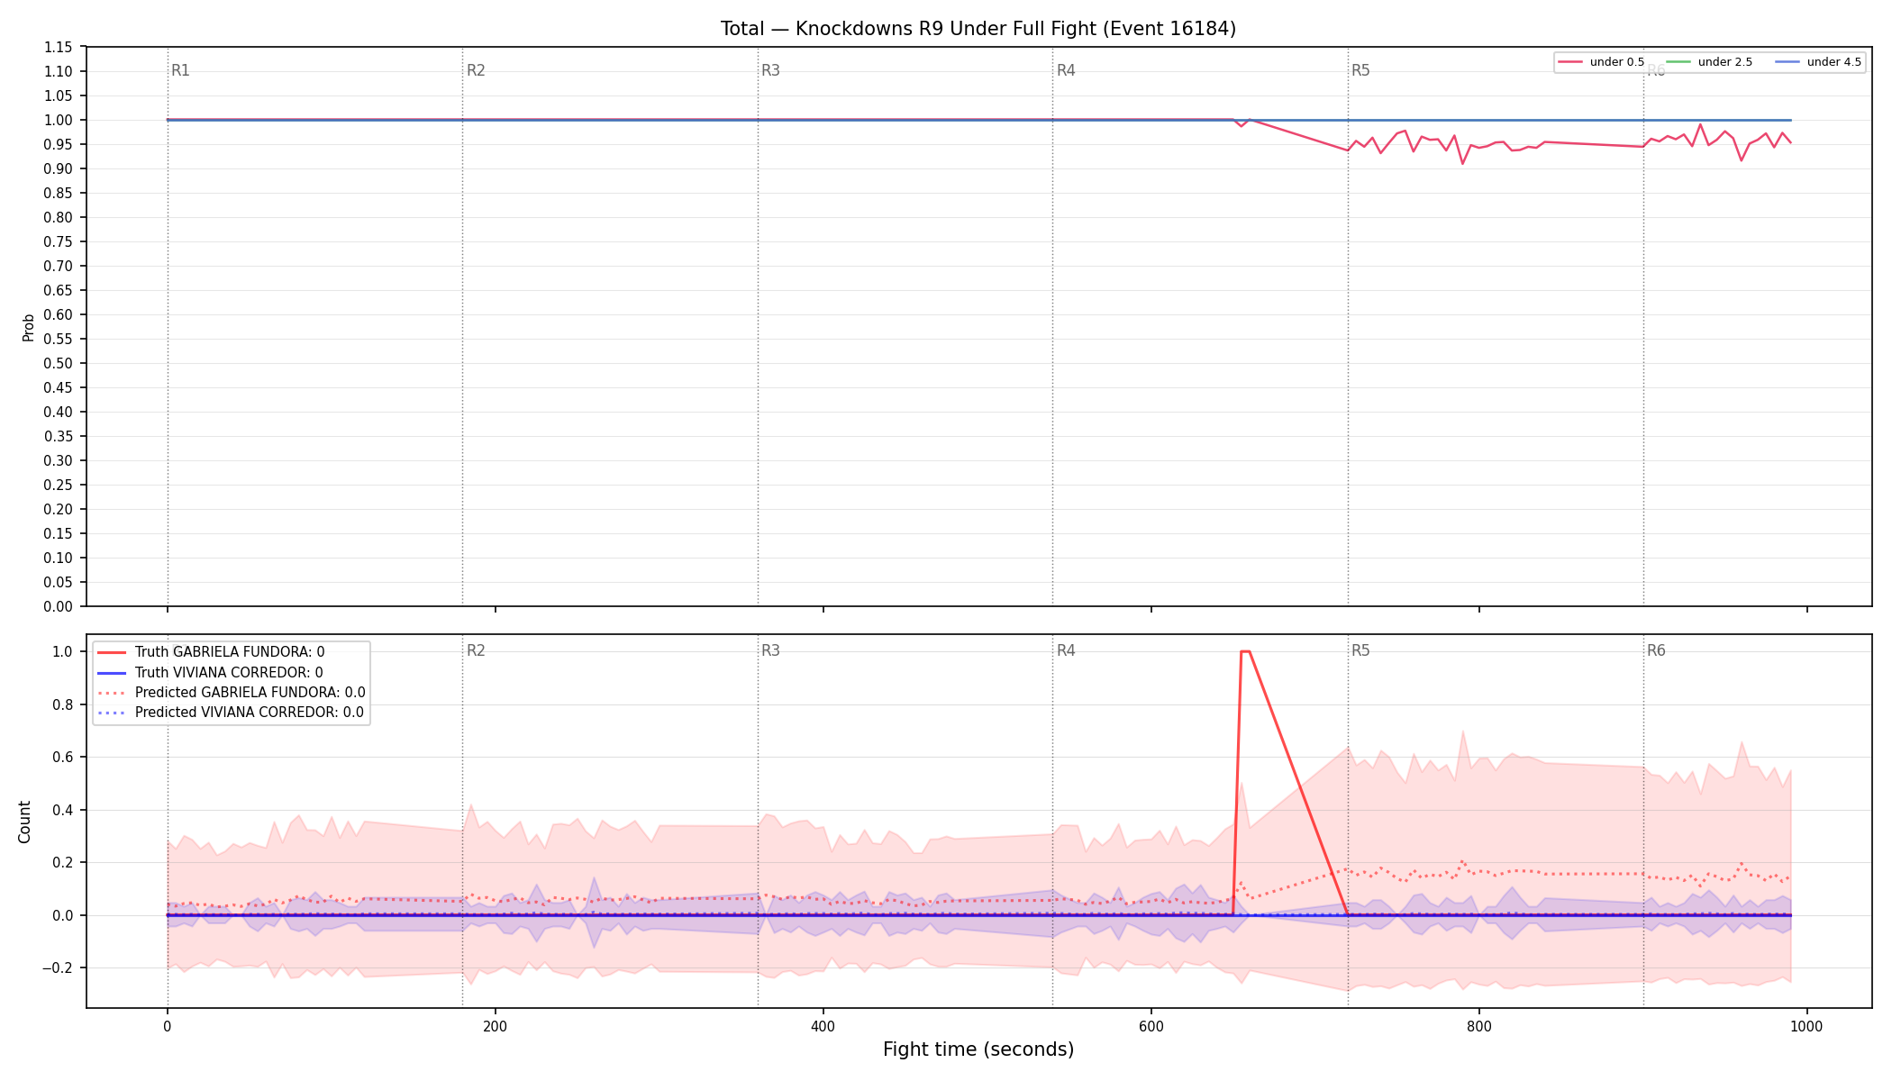Click the "0.50" tick on the Prob axis
The width and height of the screenshot is (1892, 1081).
[59, 363]
